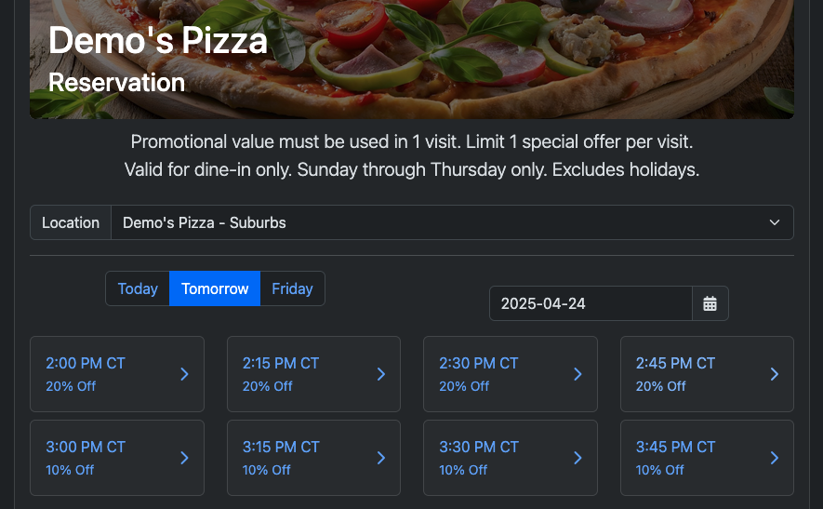Open Demo's Pizza - Suburbs location selector
The width and height of the screenshot is (823, 509).
point(452,222)
